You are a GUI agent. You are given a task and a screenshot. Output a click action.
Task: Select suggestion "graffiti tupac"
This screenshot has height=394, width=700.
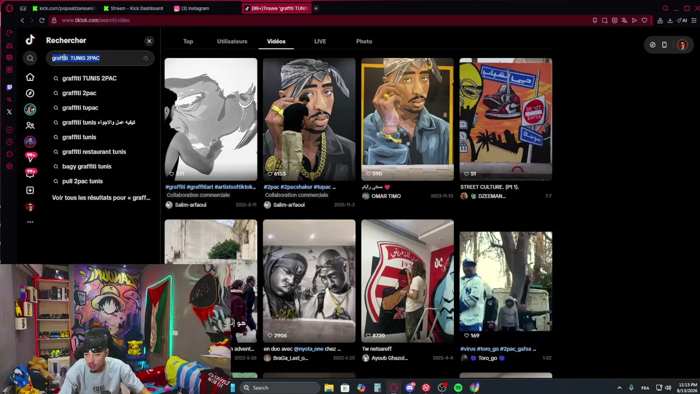click(80, 108)
